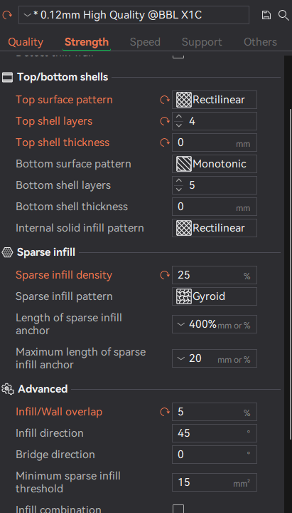
Task: Open the Bottom surface pattern Monotonic dropdown
Action: pyautogui.click(x=215, y=164)
